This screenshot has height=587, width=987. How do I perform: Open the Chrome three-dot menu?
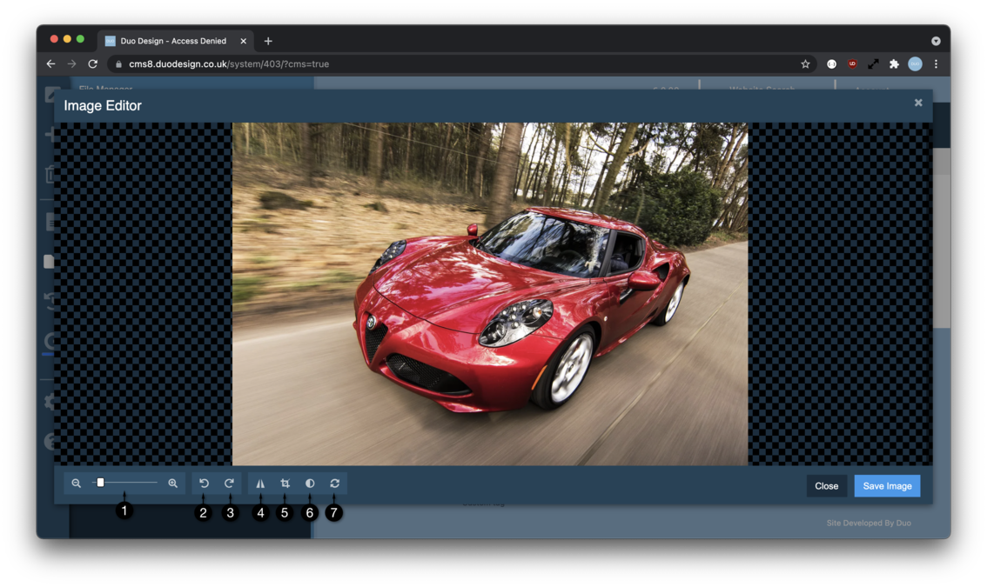click(936, 63)
